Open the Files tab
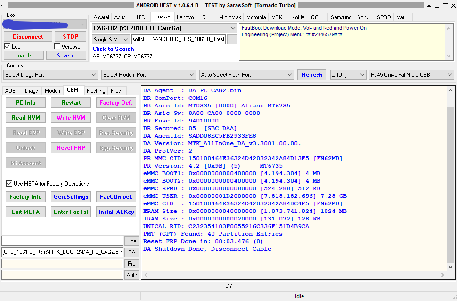Screen dimensions: 457x301 116,91
